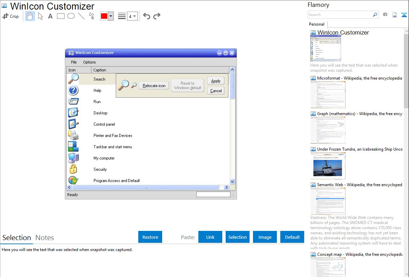This screenshot has width=409, height=277.
Task: Open the line width 4 dropdown
Action: (132, 16)
